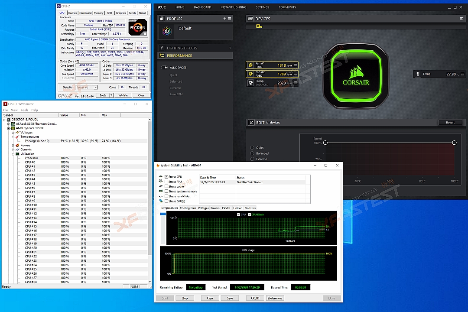
Task: Collapse the DESKTOP-5JPOUDL tree node
Action: [x=4, y=120]
